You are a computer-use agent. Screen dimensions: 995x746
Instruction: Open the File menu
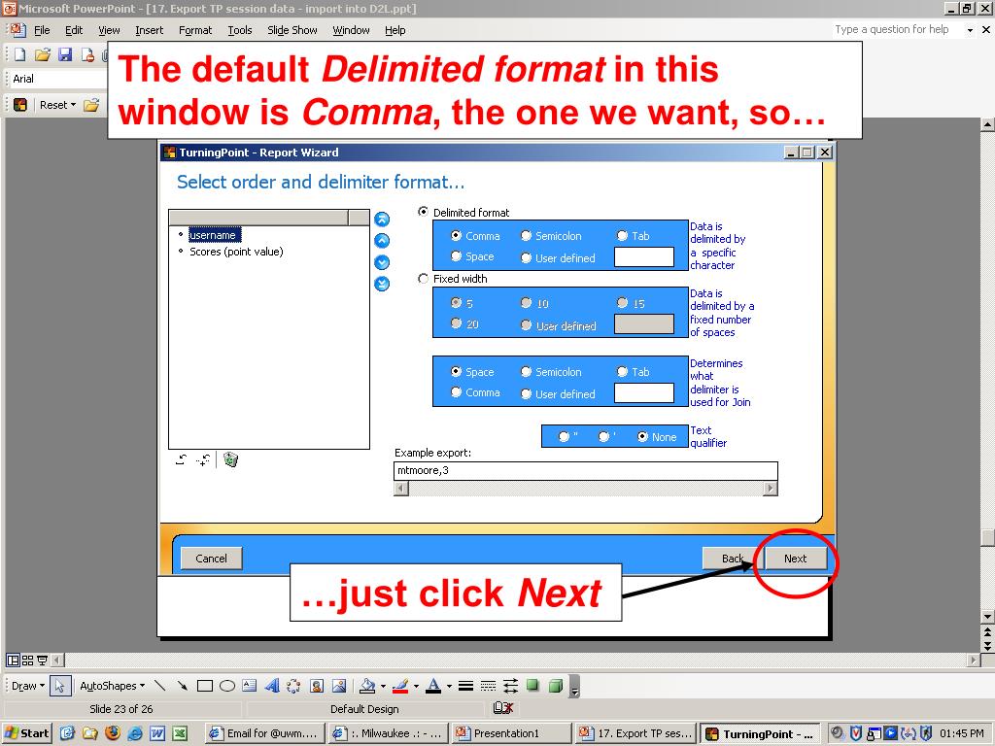[42, 30]
